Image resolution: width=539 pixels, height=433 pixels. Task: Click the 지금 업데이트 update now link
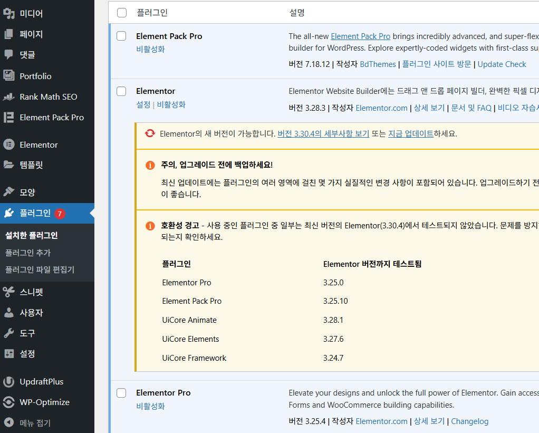point(411,133)
